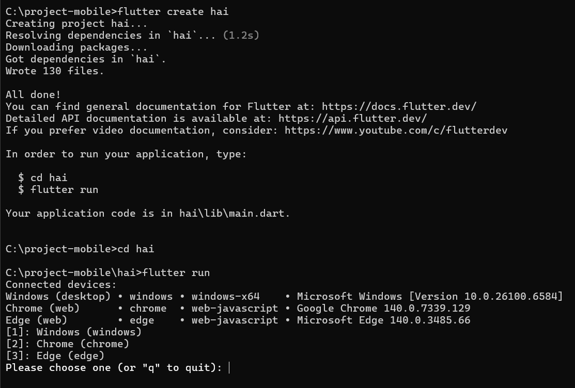This screenshot has width=575, height=388.
Task: Open the YouTube flutterdev channel link
Action: (396, 131)
